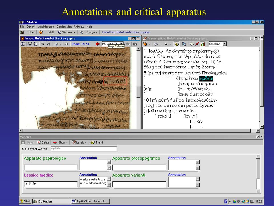Open the Options menu
Viewport: 274px width, 206px height.
[x=31, y=27]
